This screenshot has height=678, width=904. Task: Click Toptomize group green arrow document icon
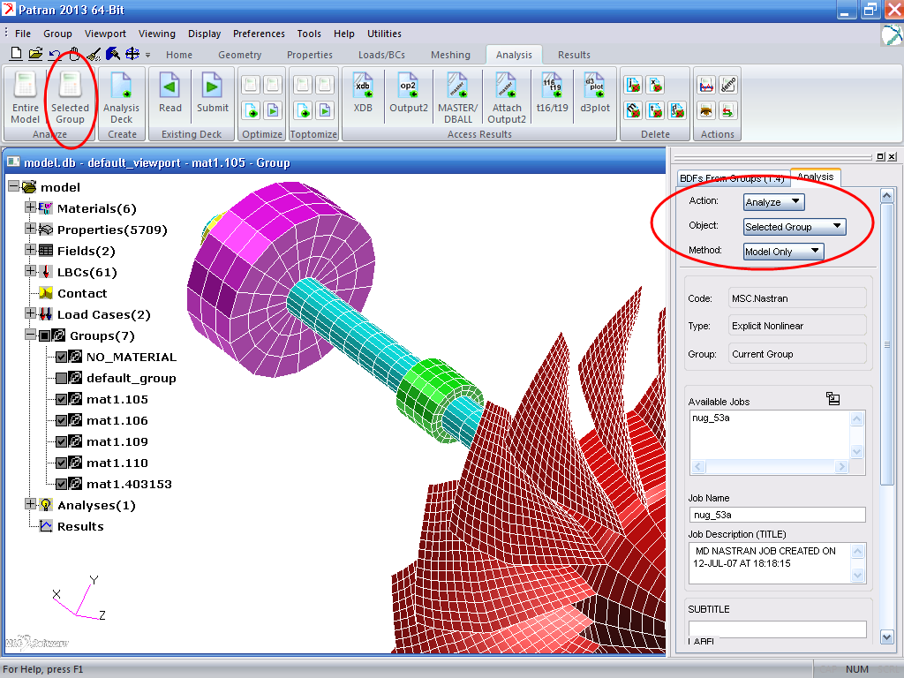coord(304,110)
